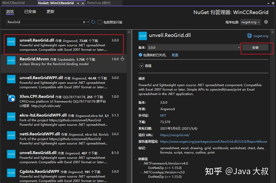Collapse the 选项 section
This screenshot has height=183, width=276.
click(x=141, y=66)
